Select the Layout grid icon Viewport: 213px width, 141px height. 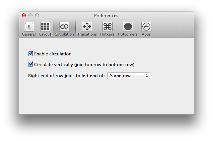(x=45, y=27)
